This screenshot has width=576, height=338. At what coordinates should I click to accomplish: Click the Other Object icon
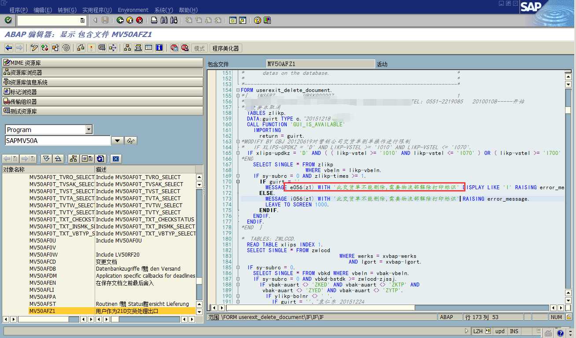[x=55, y=48]
